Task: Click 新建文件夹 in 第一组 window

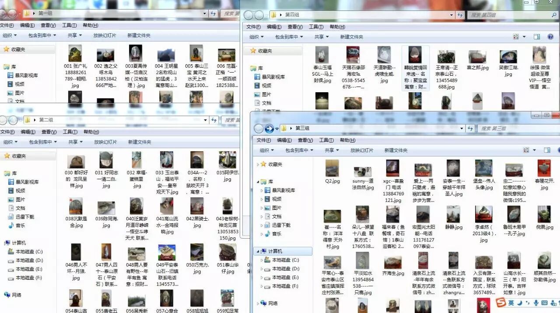Action: 139,35
